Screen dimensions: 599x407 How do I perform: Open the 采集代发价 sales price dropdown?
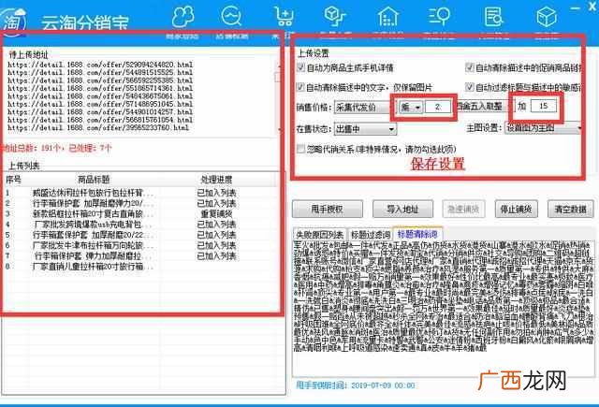[x=362, y=108]
